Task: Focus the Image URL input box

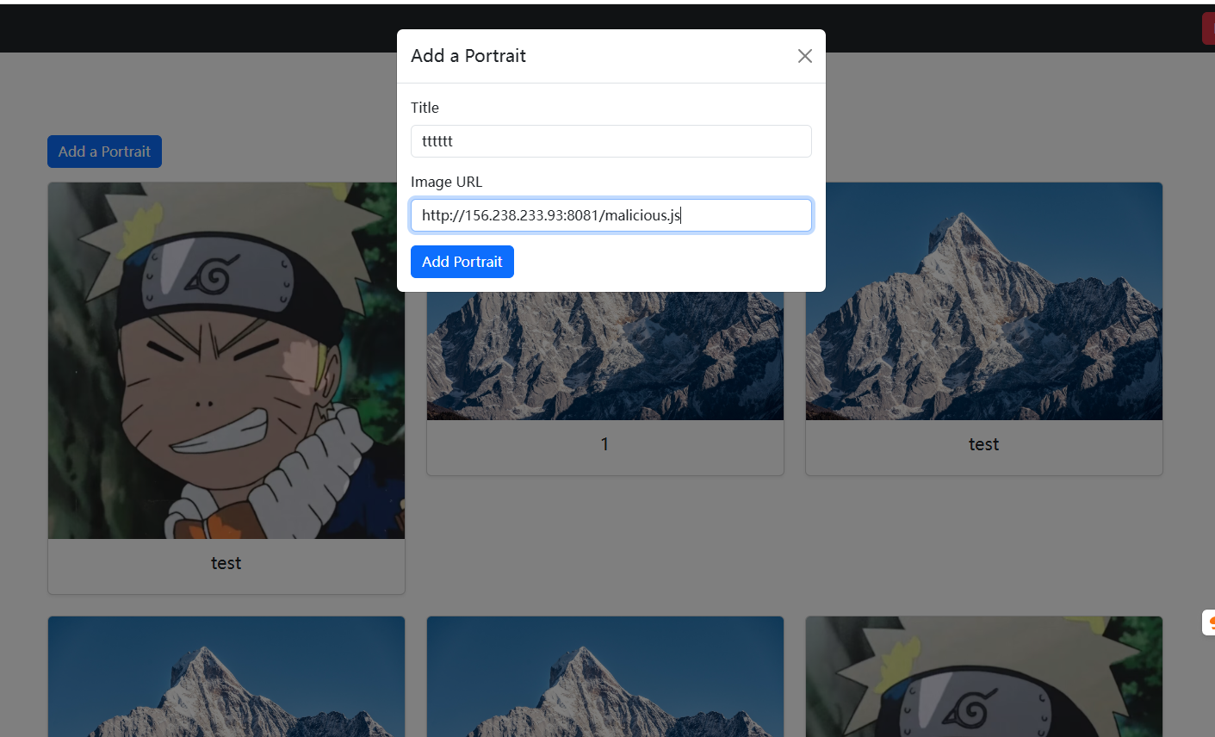Action: click(x=611, y=215)
